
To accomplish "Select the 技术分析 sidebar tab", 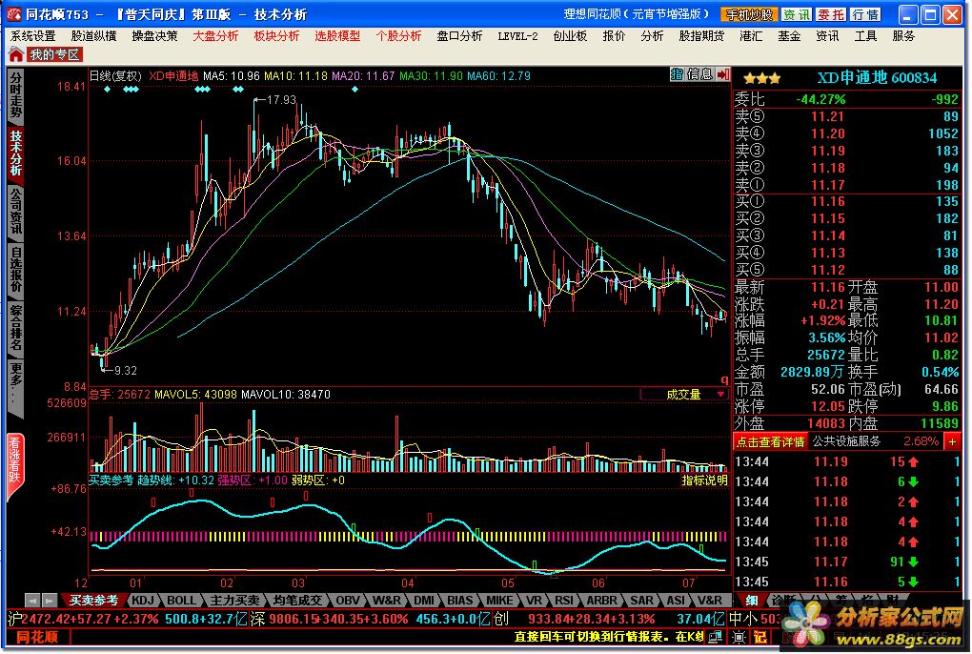I will (x=15, y=153).
